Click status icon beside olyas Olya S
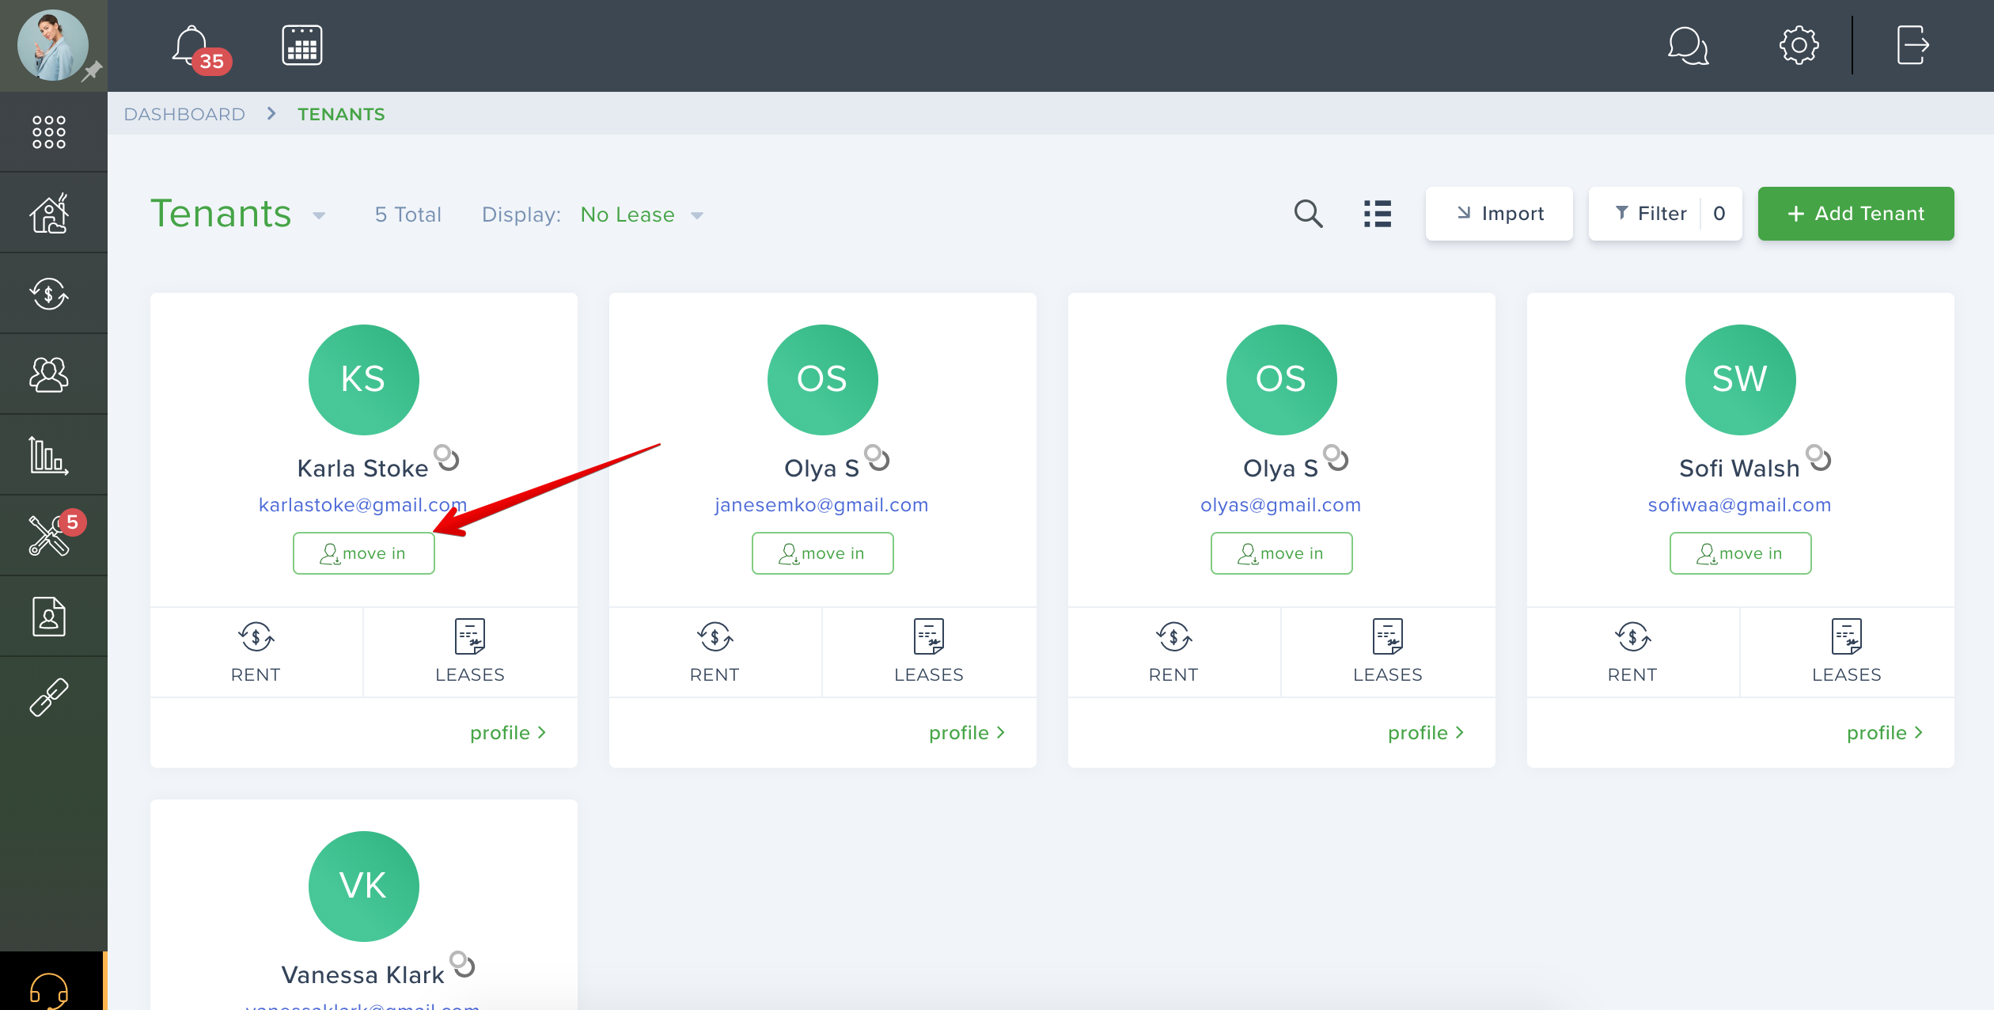This screenshot has width=1994, height=1010. coord(1336,458)
